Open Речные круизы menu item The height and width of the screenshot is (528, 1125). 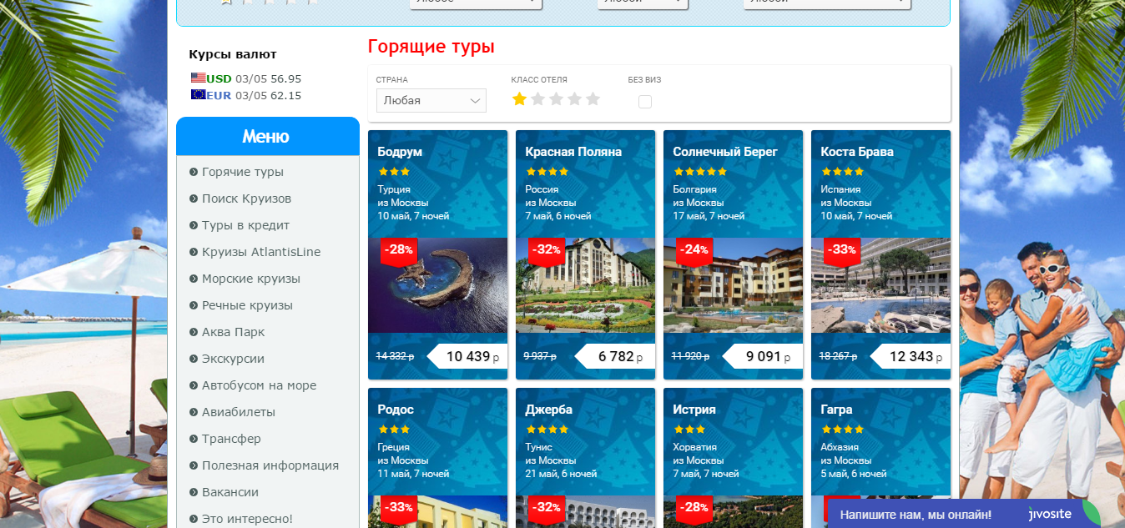[247, 305]
